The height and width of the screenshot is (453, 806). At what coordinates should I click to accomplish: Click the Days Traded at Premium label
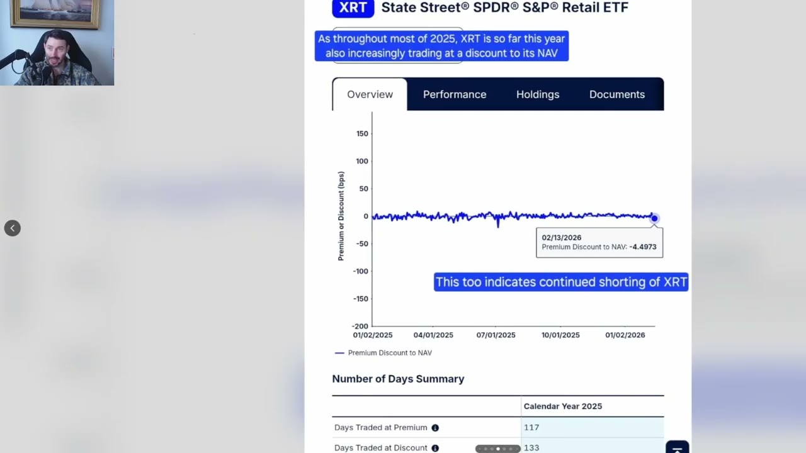coord(380,428)
